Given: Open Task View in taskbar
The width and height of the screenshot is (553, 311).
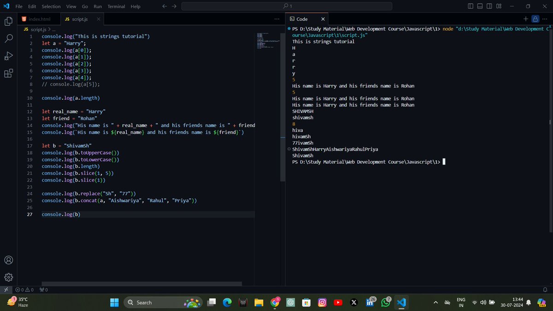Looking at the screenshot, I should pos(212,302).
